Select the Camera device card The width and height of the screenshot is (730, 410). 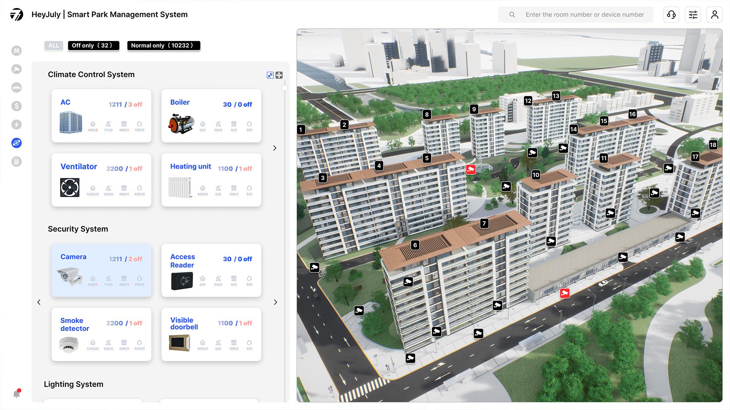click(x=101, y=270)
